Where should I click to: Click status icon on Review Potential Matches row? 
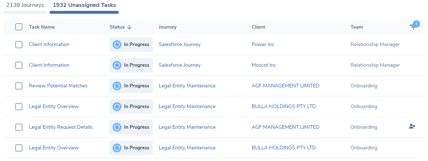tap(117, 86)
